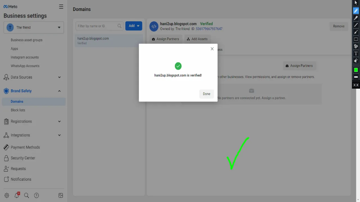Click the move toolbar arrows handle
The image size is (360, 202).
pos(356,85)
